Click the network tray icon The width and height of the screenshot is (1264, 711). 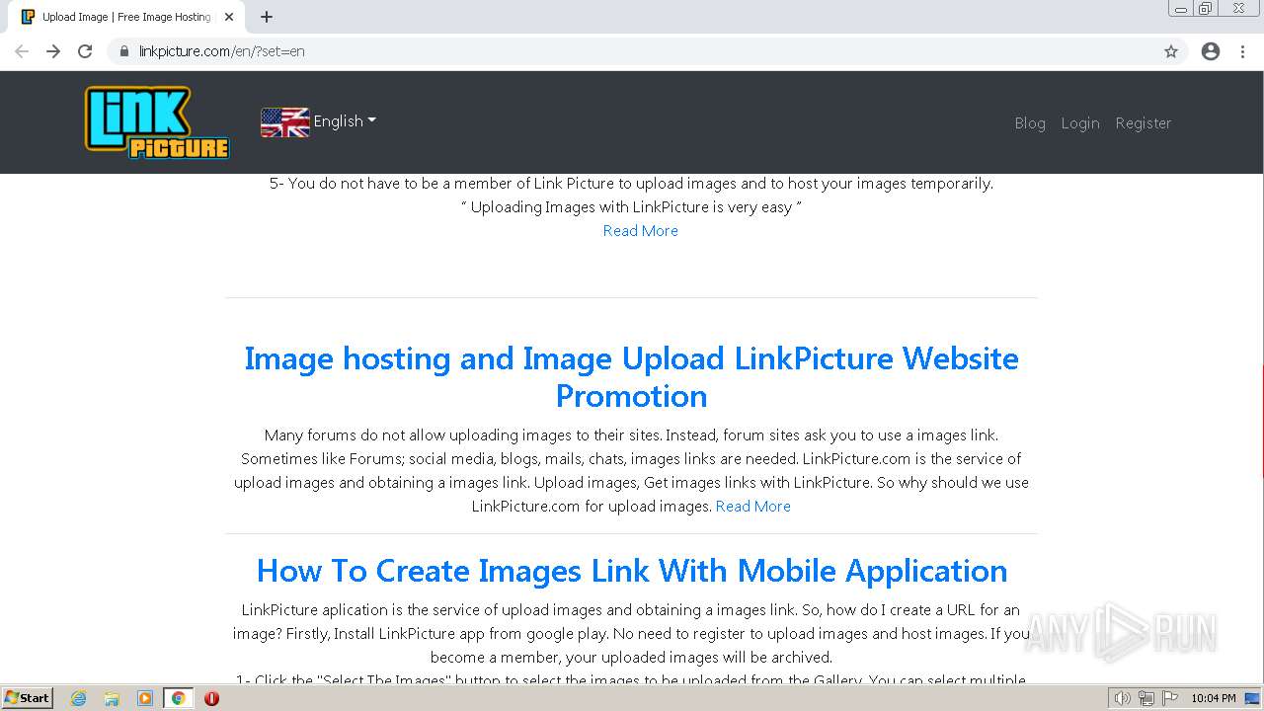click(x=1146, y=698)
